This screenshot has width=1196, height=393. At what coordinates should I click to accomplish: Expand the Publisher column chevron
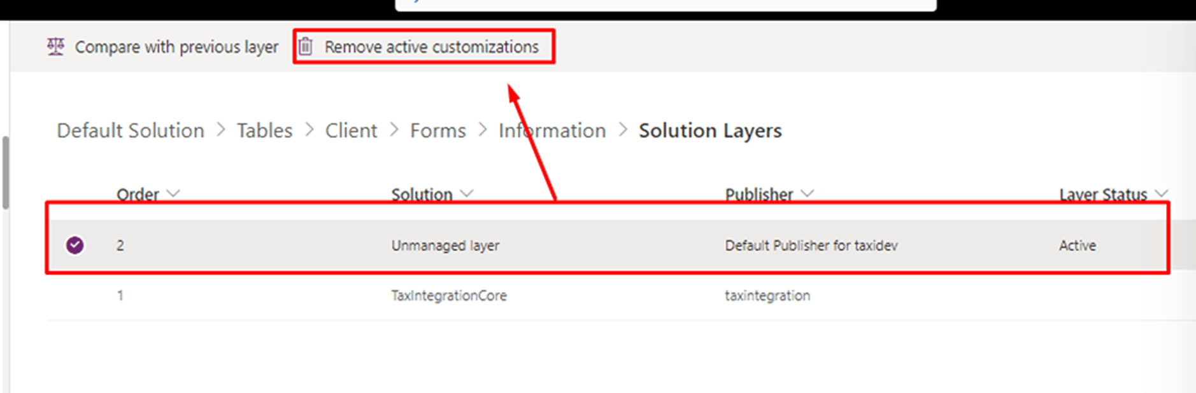pos(808,193)
